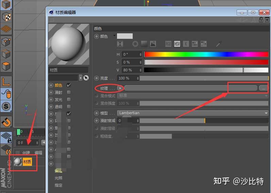
Task: Click the rainbow hue slider
Action: pyautogui.click(x=206, y=54)
